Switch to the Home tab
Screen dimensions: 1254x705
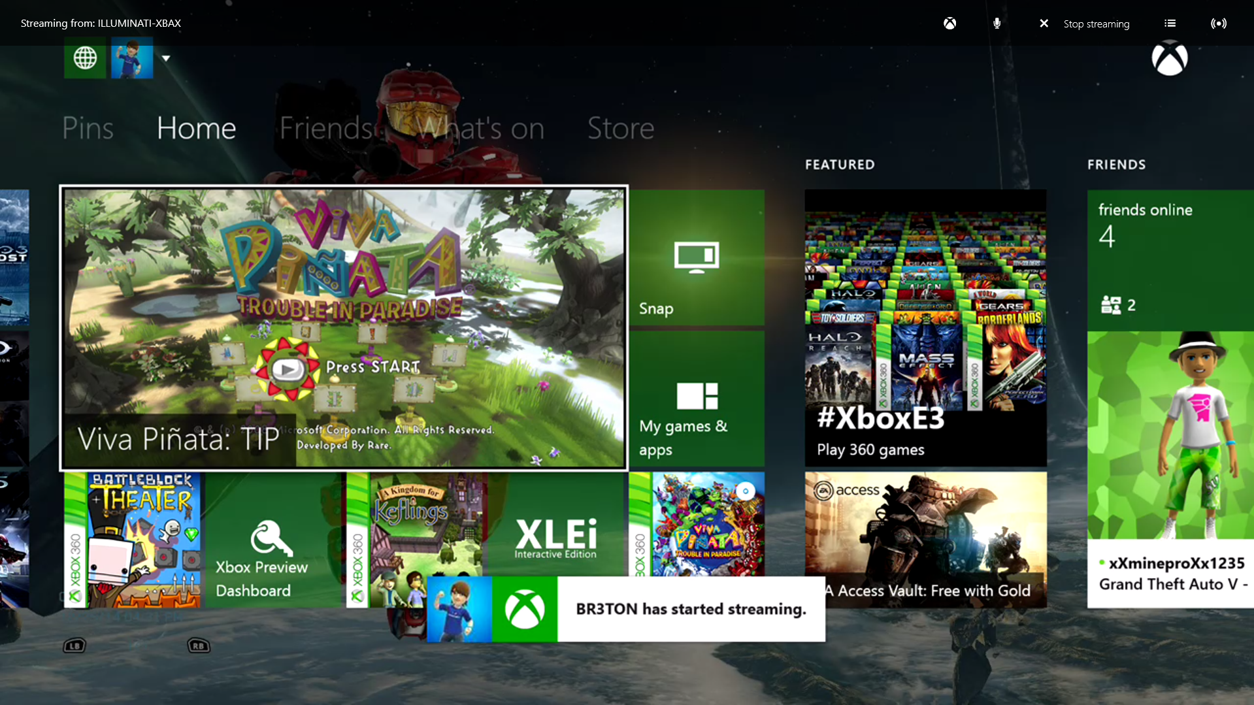click(196, 128)
